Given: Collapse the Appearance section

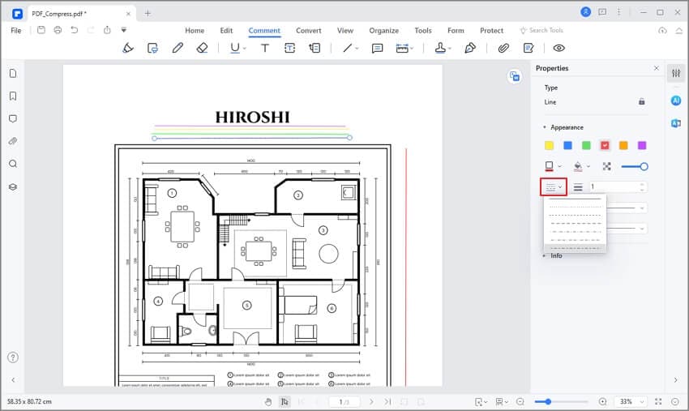Looking at the screenshot, I should click(x=545, y=127).
